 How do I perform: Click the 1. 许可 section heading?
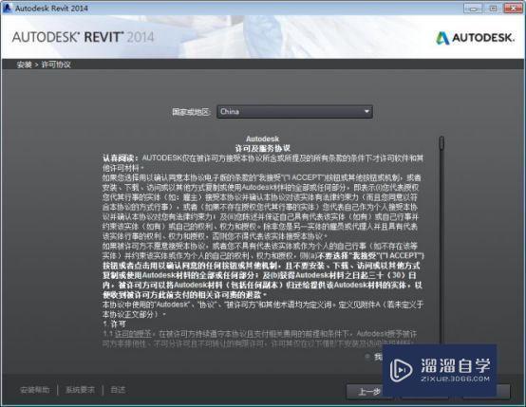[115, 324]
